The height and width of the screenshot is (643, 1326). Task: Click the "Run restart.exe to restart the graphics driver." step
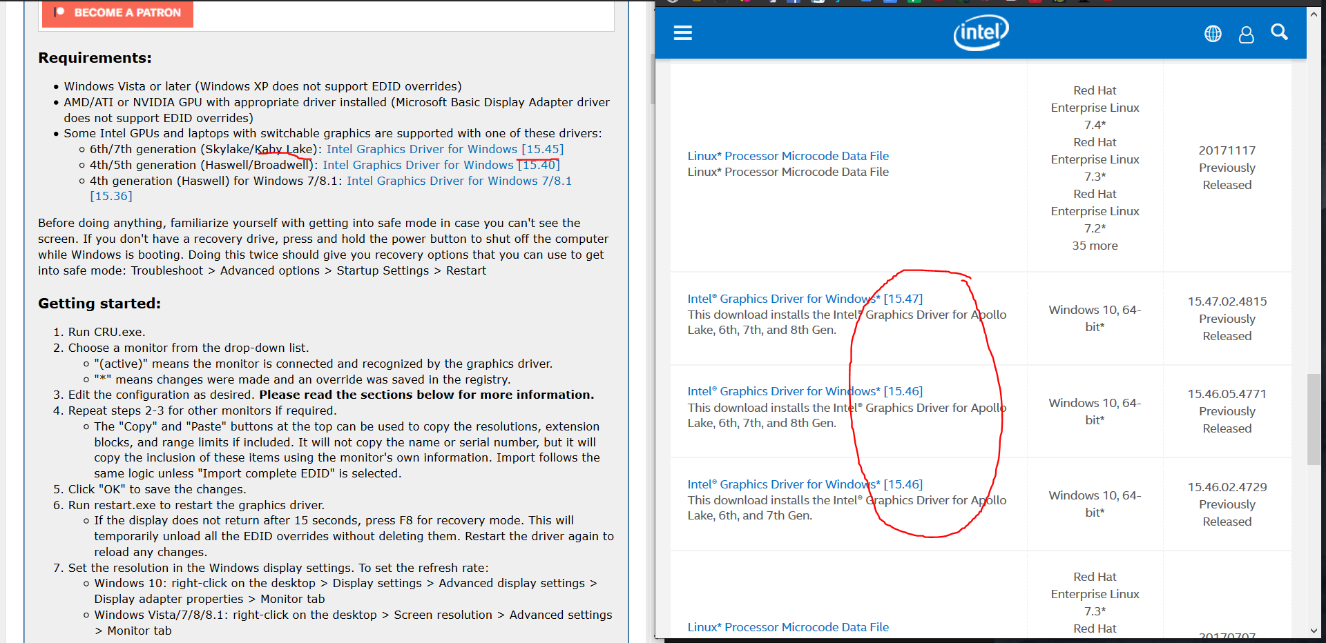196,505
